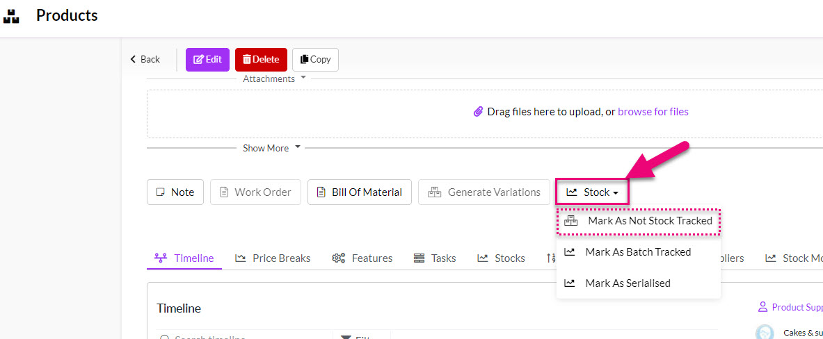Expand the Show More section
Screen dimensions: 823x339
click(271, 148)
